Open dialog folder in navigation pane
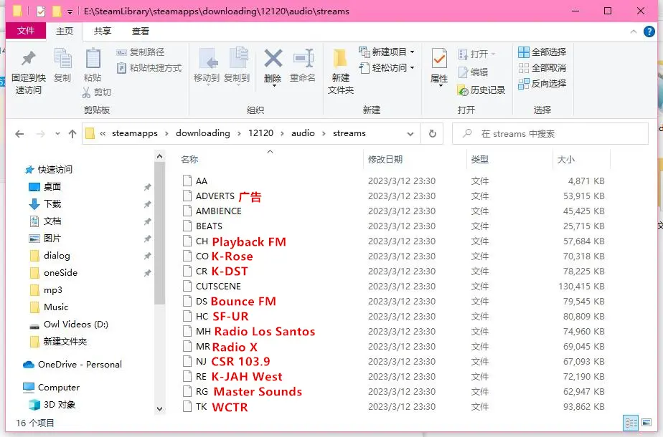Image resolution: width=663 pixels, height=437 pixels. (50, 256)
